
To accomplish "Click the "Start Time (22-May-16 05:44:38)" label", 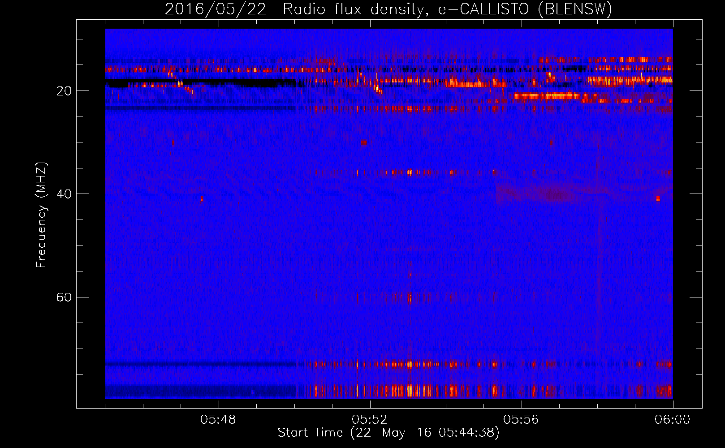I will 388,433.
